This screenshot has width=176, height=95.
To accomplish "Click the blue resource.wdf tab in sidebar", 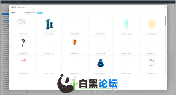I will click(x=5, y=14).
